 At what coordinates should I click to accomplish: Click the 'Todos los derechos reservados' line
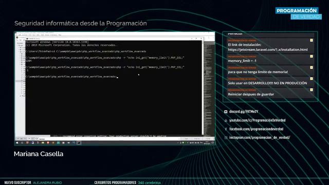(71, 45)
